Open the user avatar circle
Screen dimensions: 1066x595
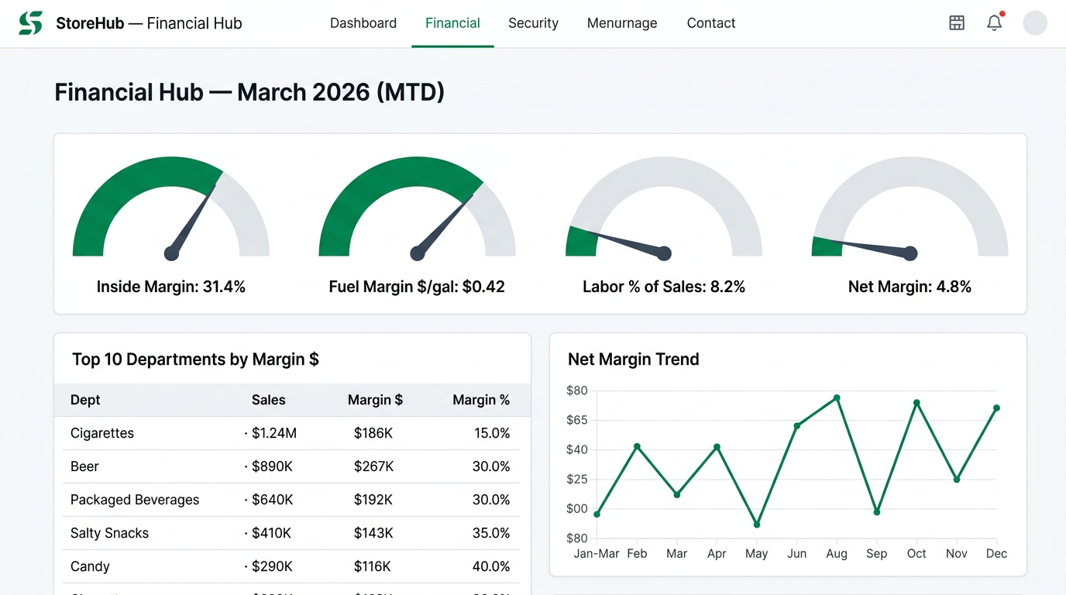1035,23
